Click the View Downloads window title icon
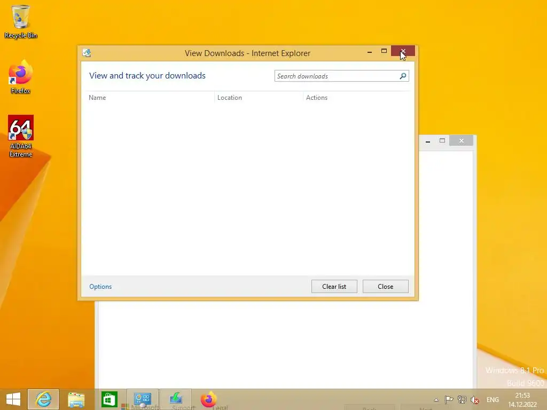Screen dimensions: 547x410 tap(87, 53)
